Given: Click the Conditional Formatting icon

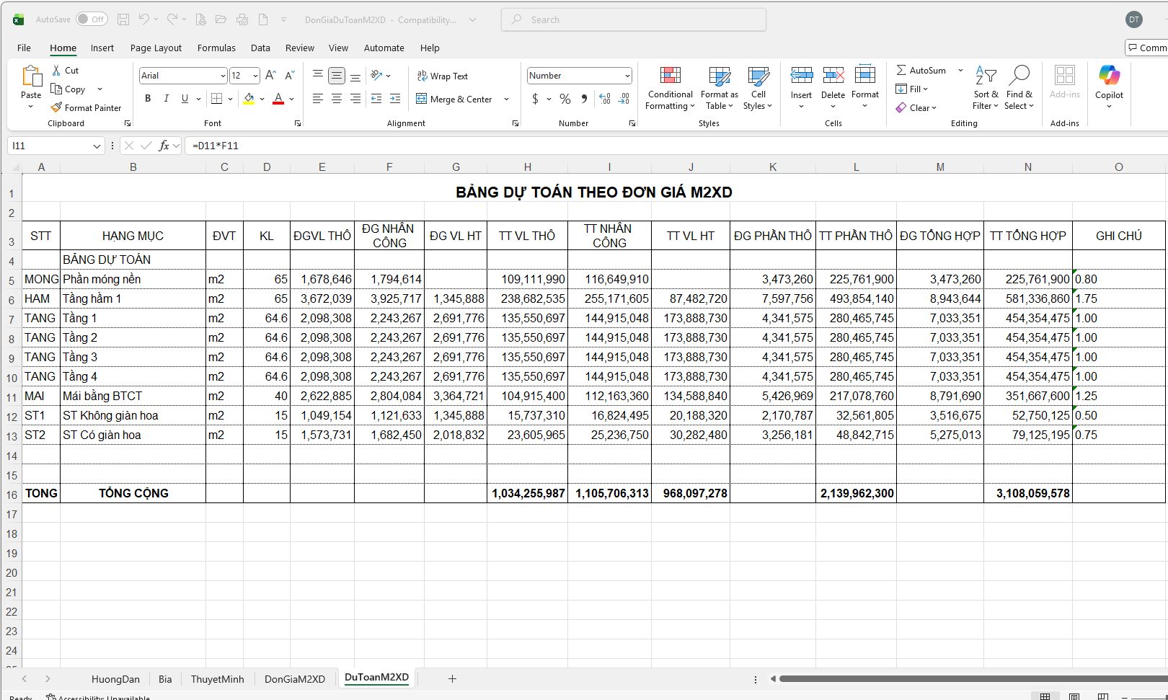Looking at the screenshot, I should click(x=670, y=76).
